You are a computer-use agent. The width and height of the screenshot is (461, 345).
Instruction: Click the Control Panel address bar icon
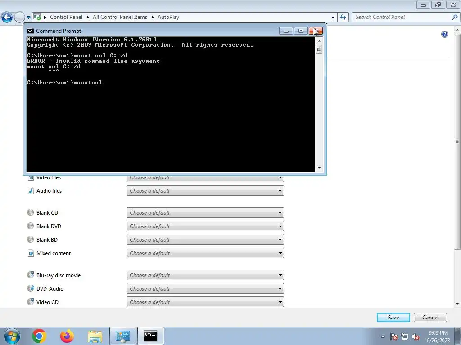point(37,18)
